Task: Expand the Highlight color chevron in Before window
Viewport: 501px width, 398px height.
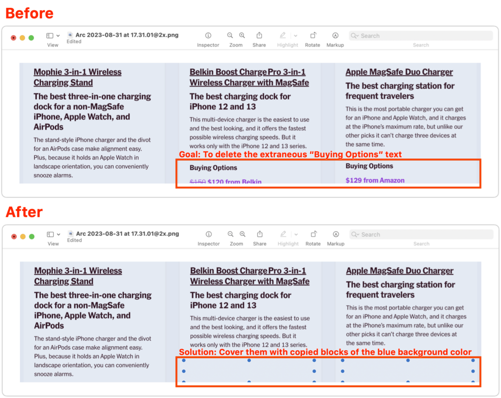Action: click(x=296, y=36)
